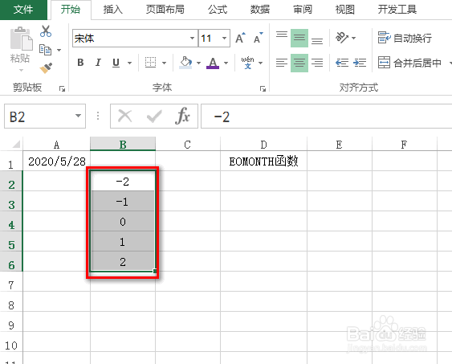Click the Insert Function fx icon
Image resolution: width=452 pixels, height=364 pixels.
coord(182,116)
